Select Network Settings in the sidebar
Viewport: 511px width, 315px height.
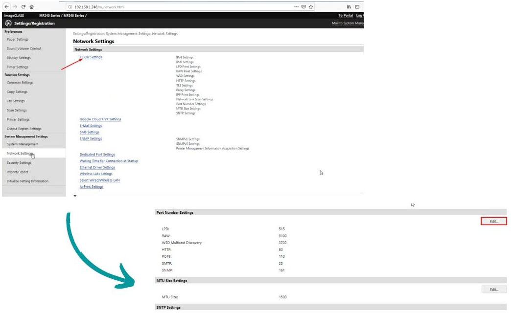click(20, 154)
